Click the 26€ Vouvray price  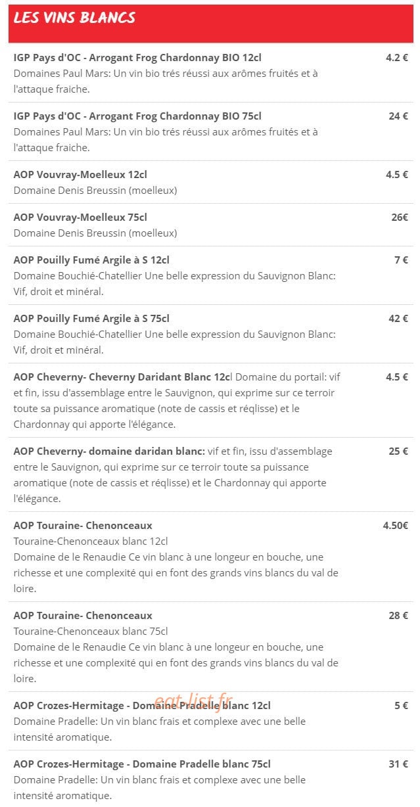tap(400, 218)
